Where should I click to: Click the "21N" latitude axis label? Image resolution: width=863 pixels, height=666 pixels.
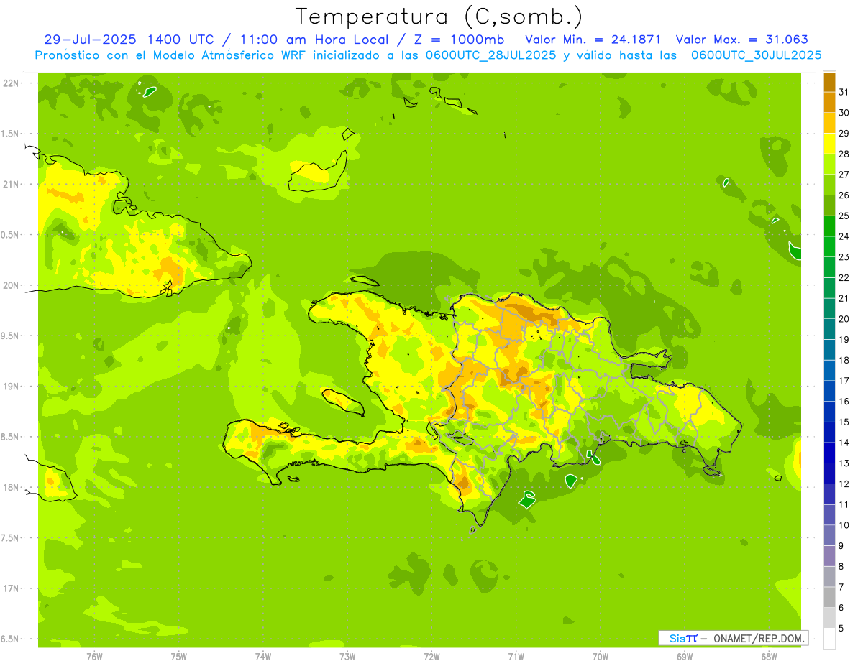click(x=10, y=184)
